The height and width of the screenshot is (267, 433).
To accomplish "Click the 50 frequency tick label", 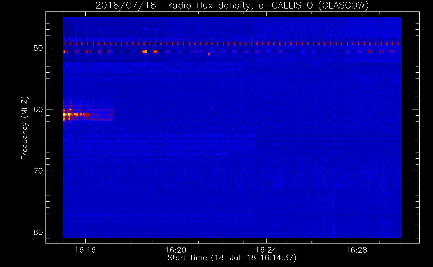I will click(38, 48).
